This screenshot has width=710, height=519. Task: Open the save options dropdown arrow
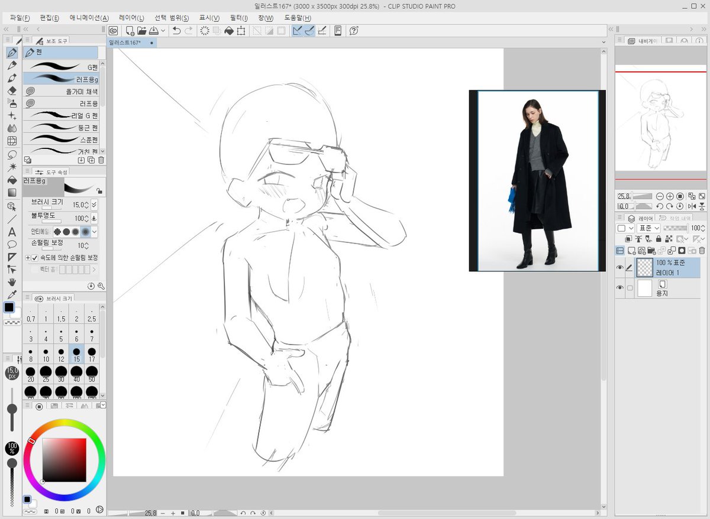tap(163, 30)
